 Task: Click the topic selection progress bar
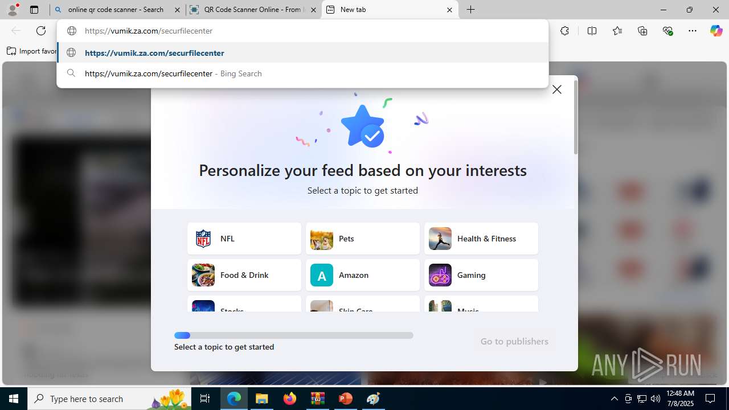pyautogui.click(x=294, y=335)
